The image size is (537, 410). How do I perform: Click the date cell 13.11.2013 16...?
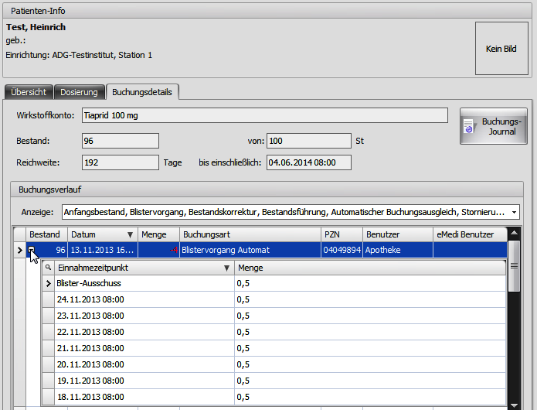[103, 250]
